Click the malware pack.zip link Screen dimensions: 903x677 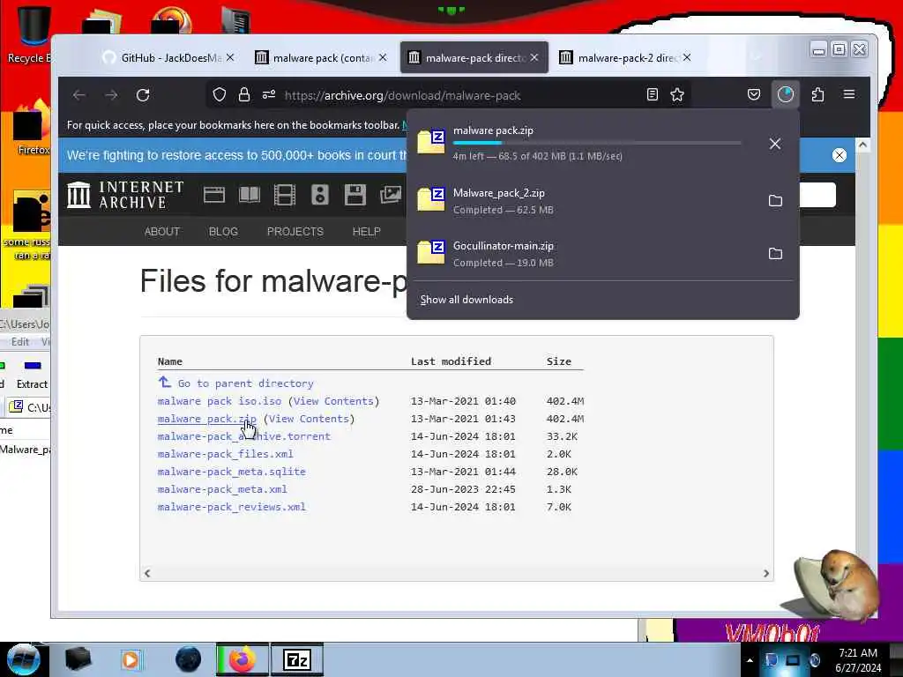(206, 419)
